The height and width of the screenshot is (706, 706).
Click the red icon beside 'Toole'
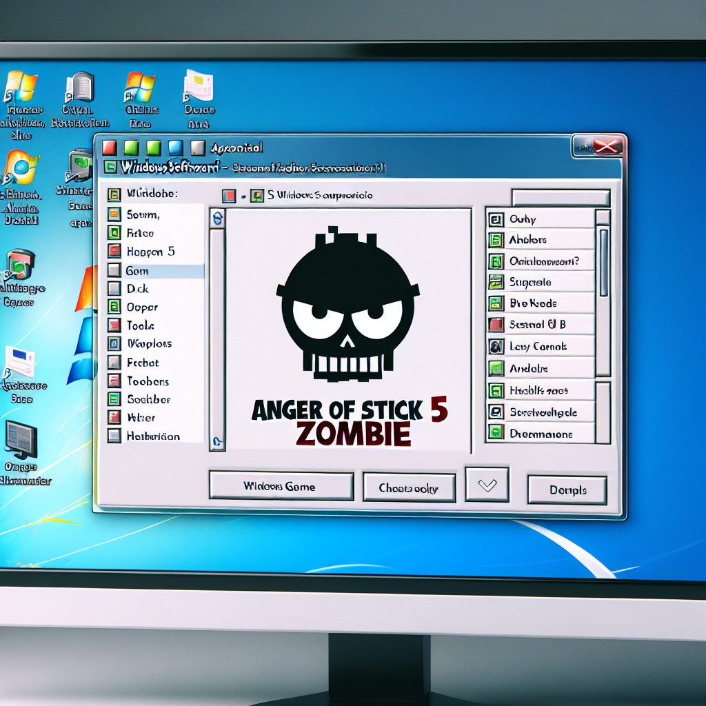tap(114, 325)
